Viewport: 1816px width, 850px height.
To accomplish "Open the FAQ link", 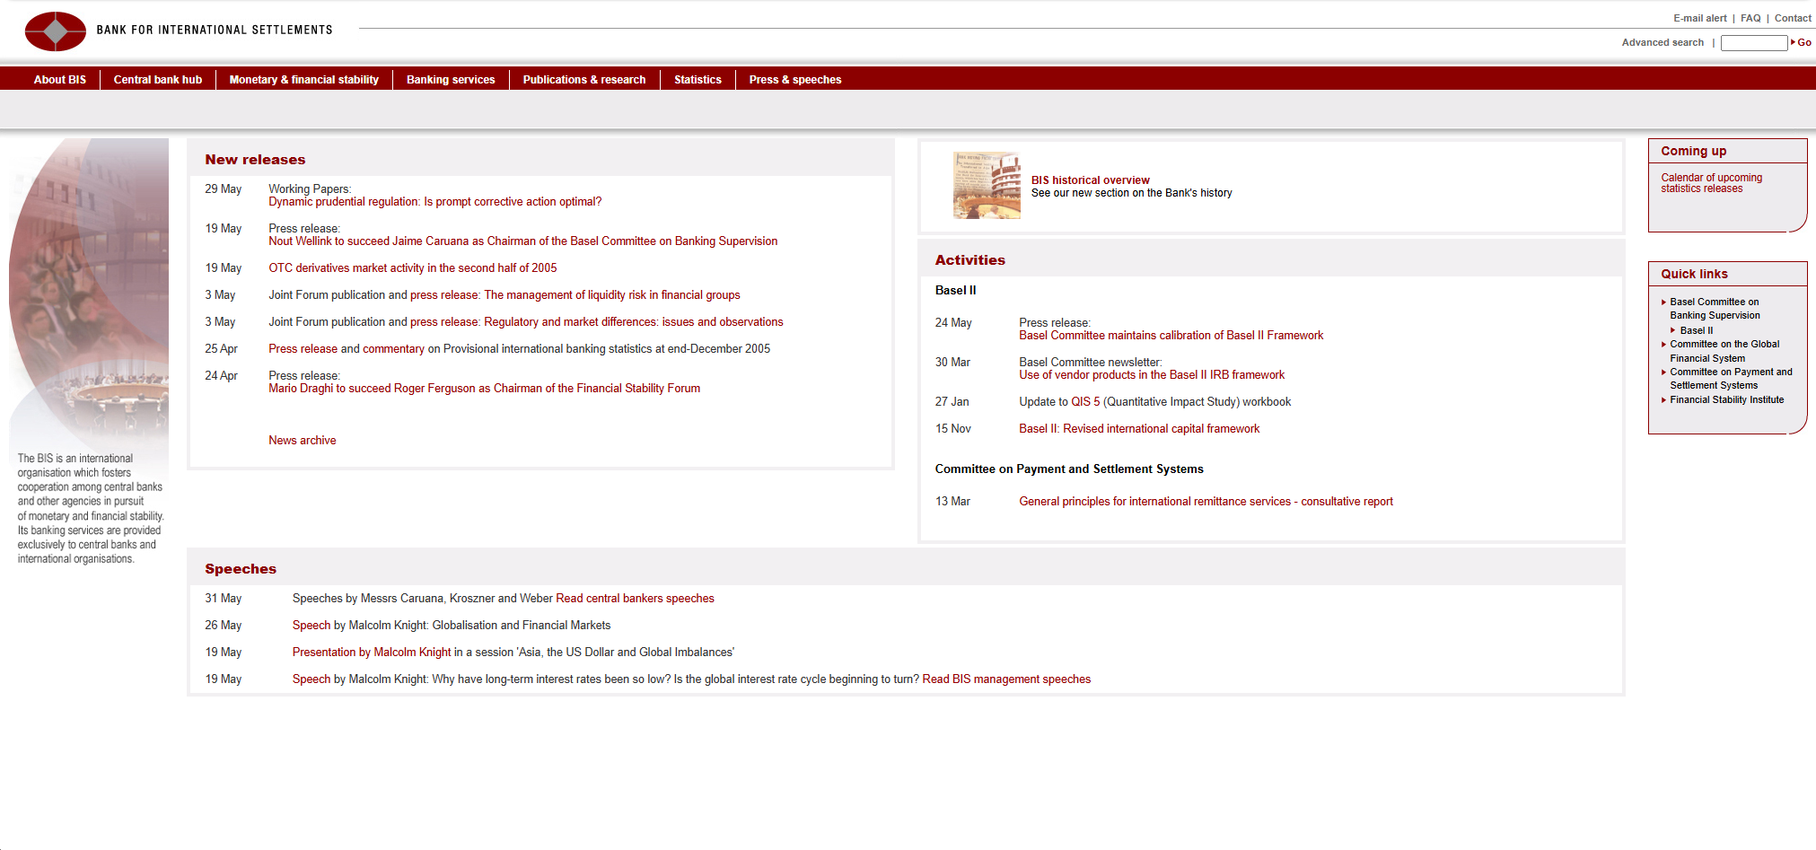I will [1750, 18].
